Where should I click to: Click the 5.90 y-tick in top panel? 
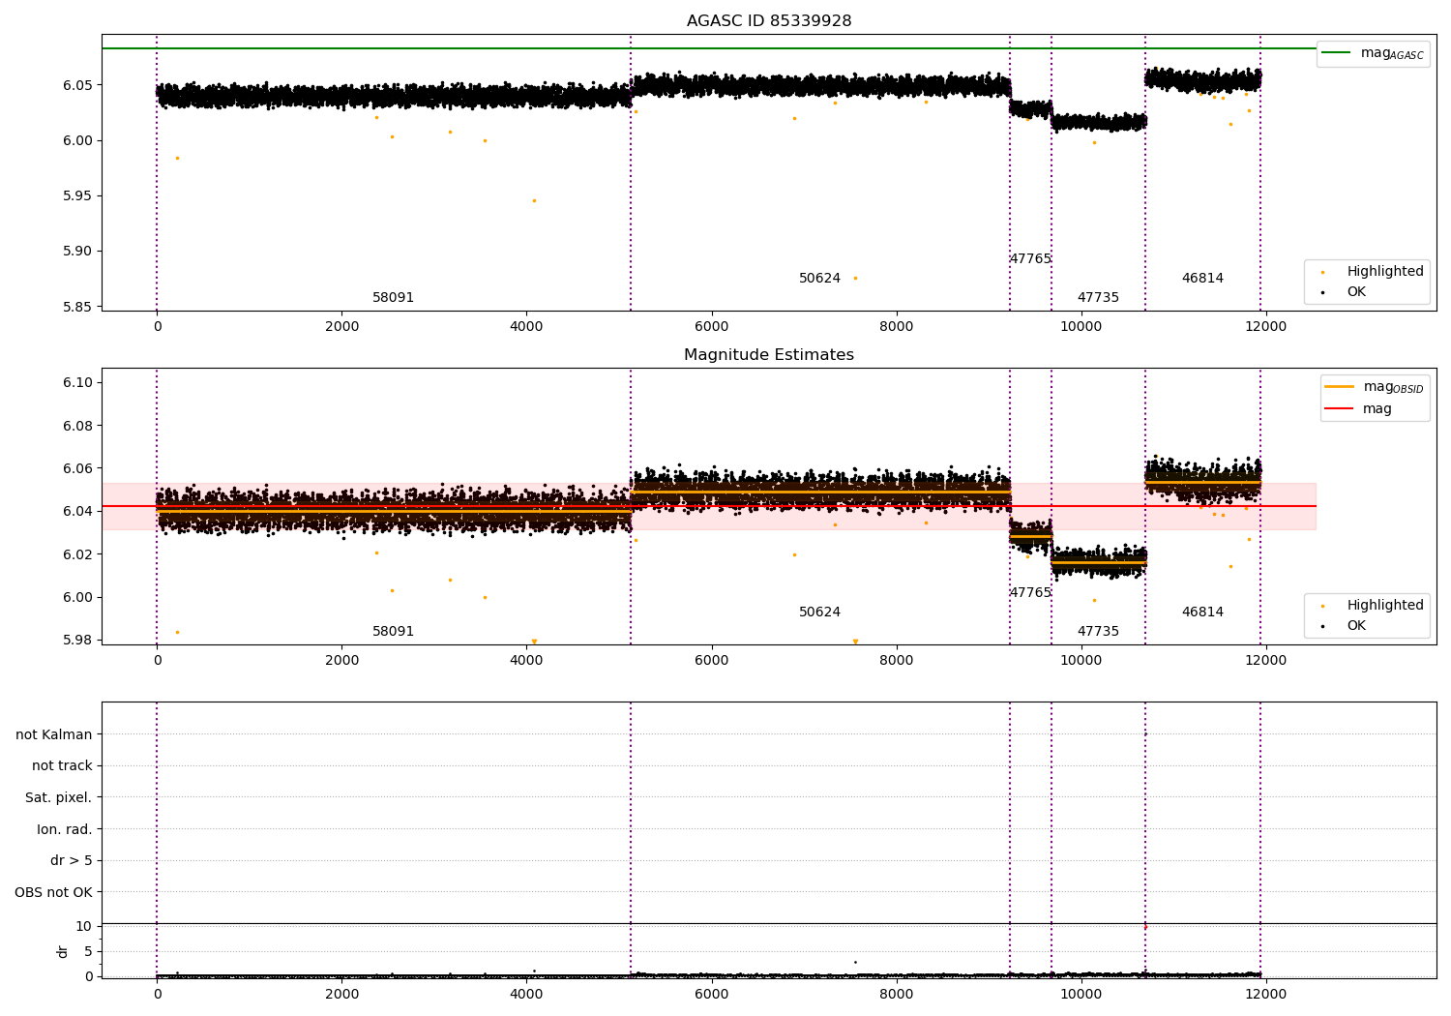point(77,251)
